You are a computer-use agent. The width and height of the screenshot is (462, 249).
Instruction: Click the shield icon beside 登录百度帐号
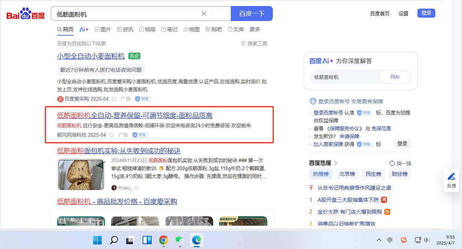click(313, 101)
